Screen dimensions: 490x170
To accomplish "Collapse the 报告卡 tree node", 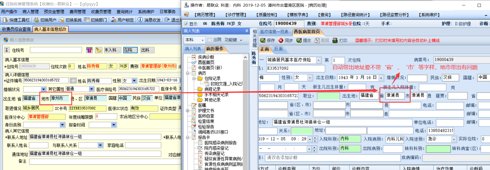I will click(x=188, y=137).
